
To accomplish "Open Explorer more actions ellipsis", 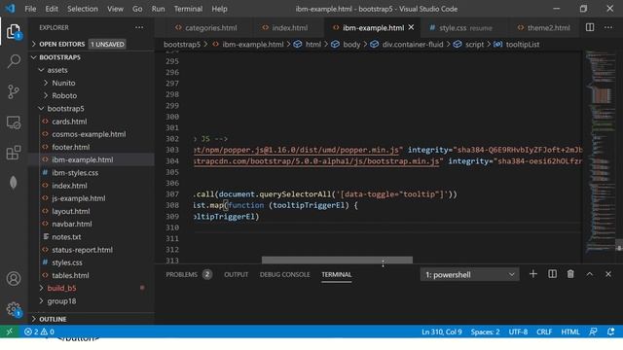I will pyautogui.click(x=139, y=27).
